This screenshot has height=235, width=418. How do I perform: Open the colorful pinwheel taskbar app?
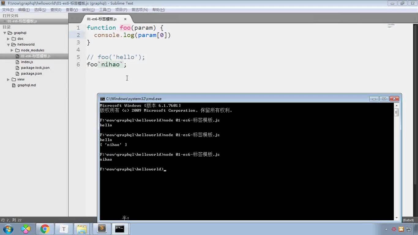[x=26, y=229]
